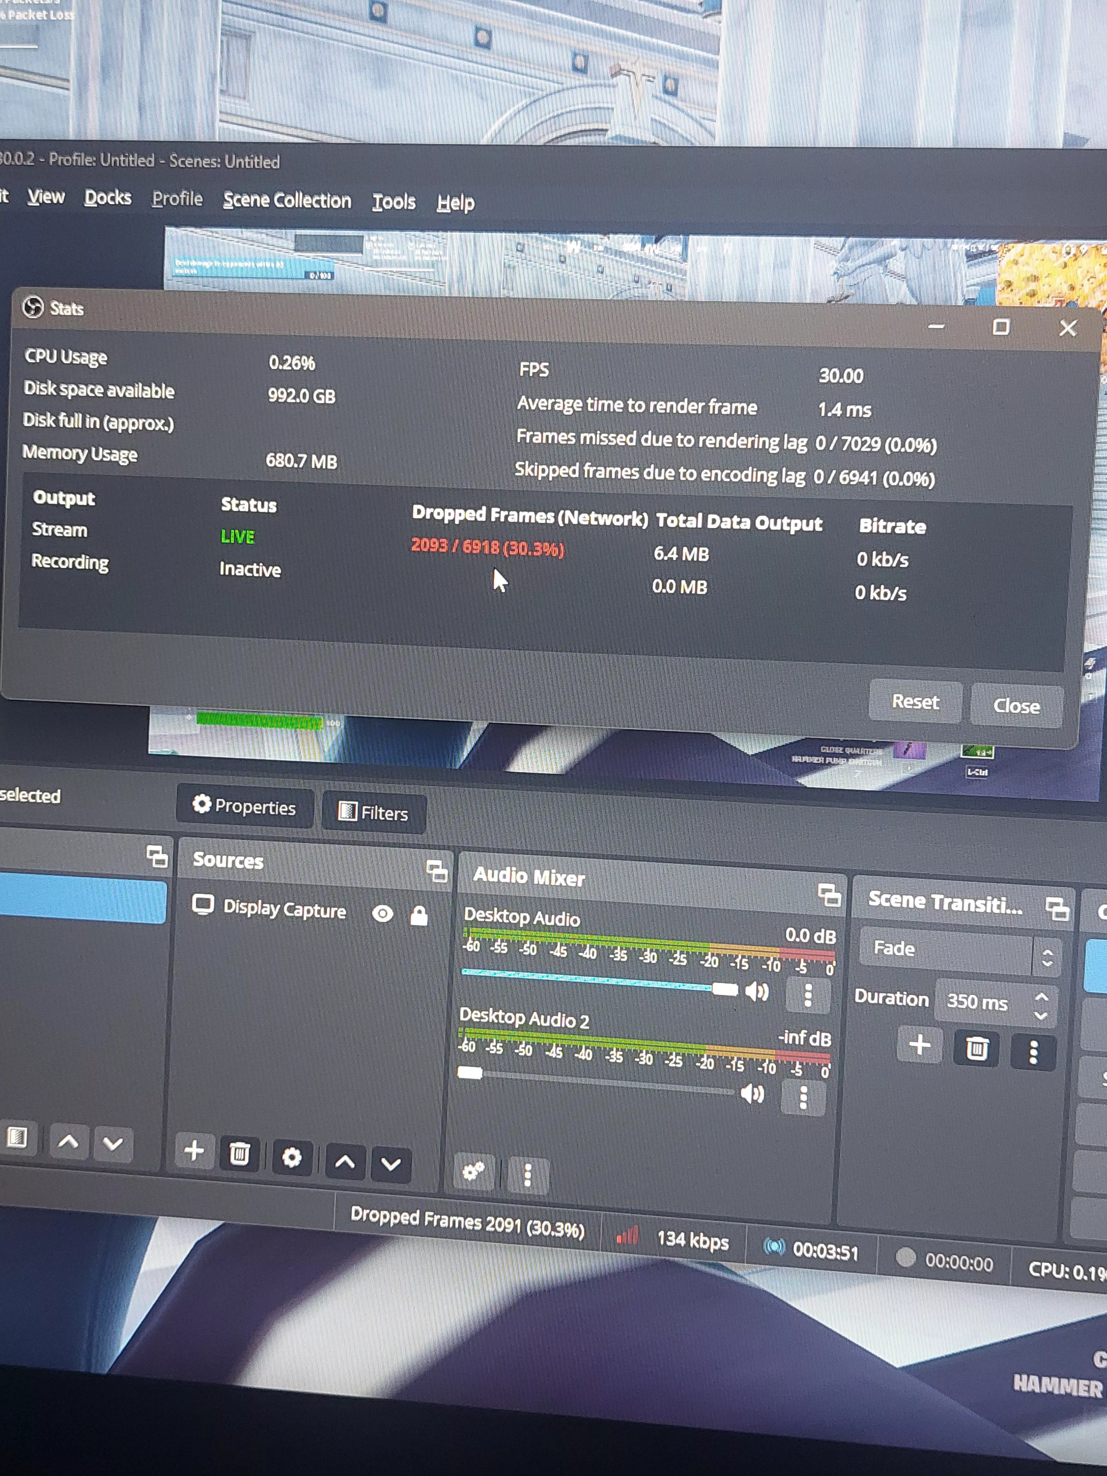Screen dimensions: 1107x1476
Task: Remove scene transition trash icon
Action: coord(976,1049)
